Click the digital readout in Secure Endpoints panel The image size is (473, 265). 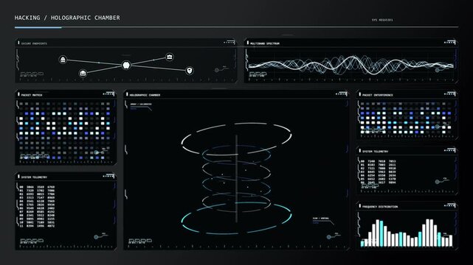[32, 74]
